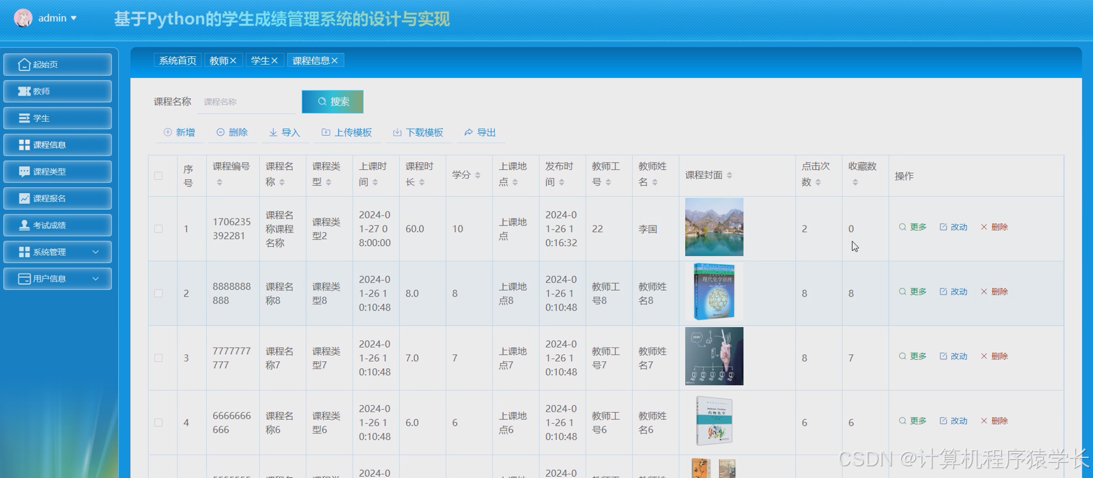Screen dimensions: 1093x478
Task: Click the 下载模板 download template button
Action: point(418,133)
